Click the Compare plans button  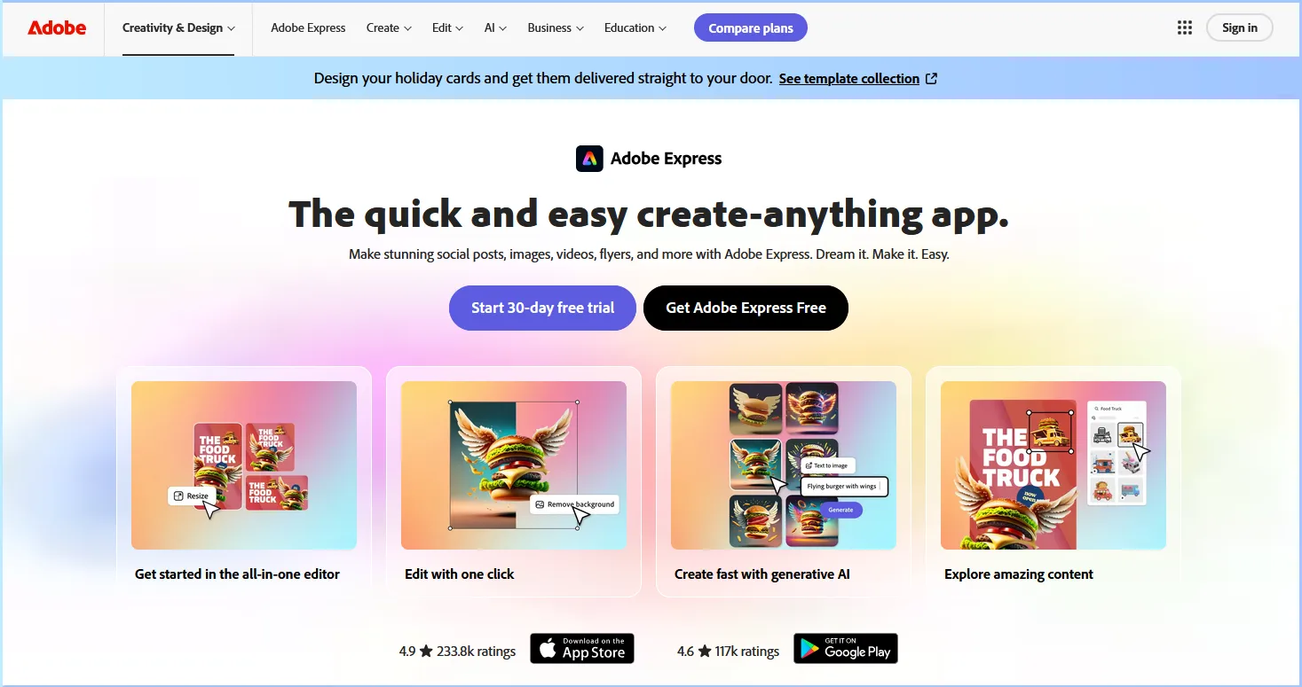[751, 27]
